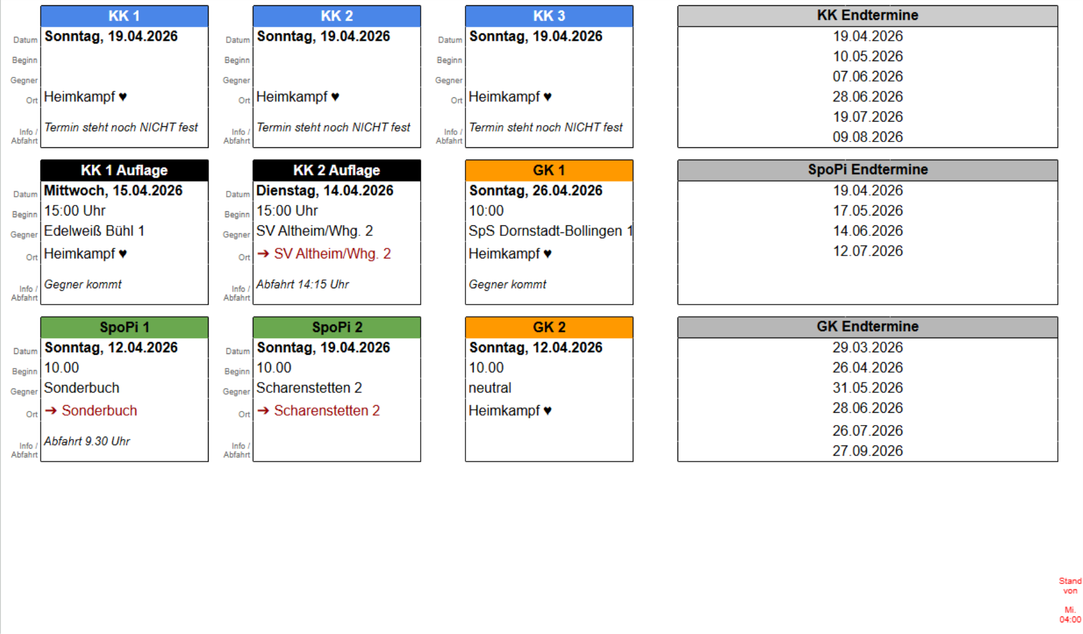Click 27.09.2026 in the GK Endtermine list
1083x634 pixels.
(x=867, y=451)
